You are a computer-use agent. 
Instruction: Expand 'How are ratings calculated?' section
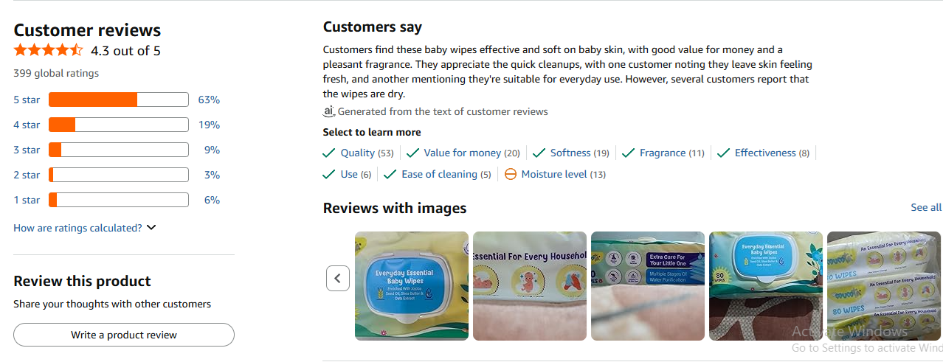coord(77,228)
